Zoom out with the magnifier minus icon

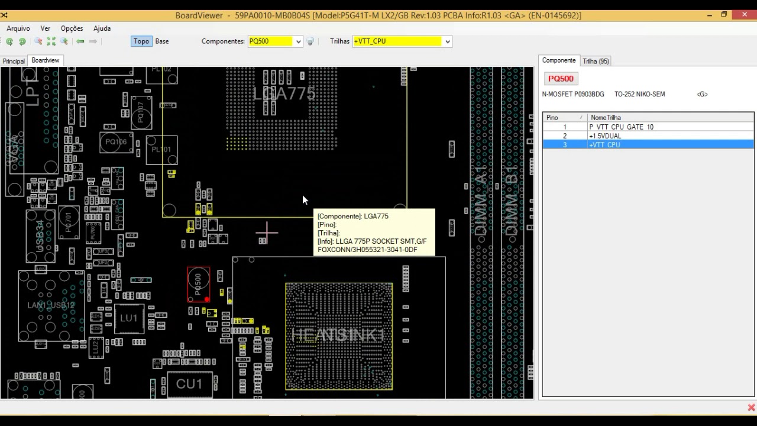pyautogui.click(x=38, y=41)
